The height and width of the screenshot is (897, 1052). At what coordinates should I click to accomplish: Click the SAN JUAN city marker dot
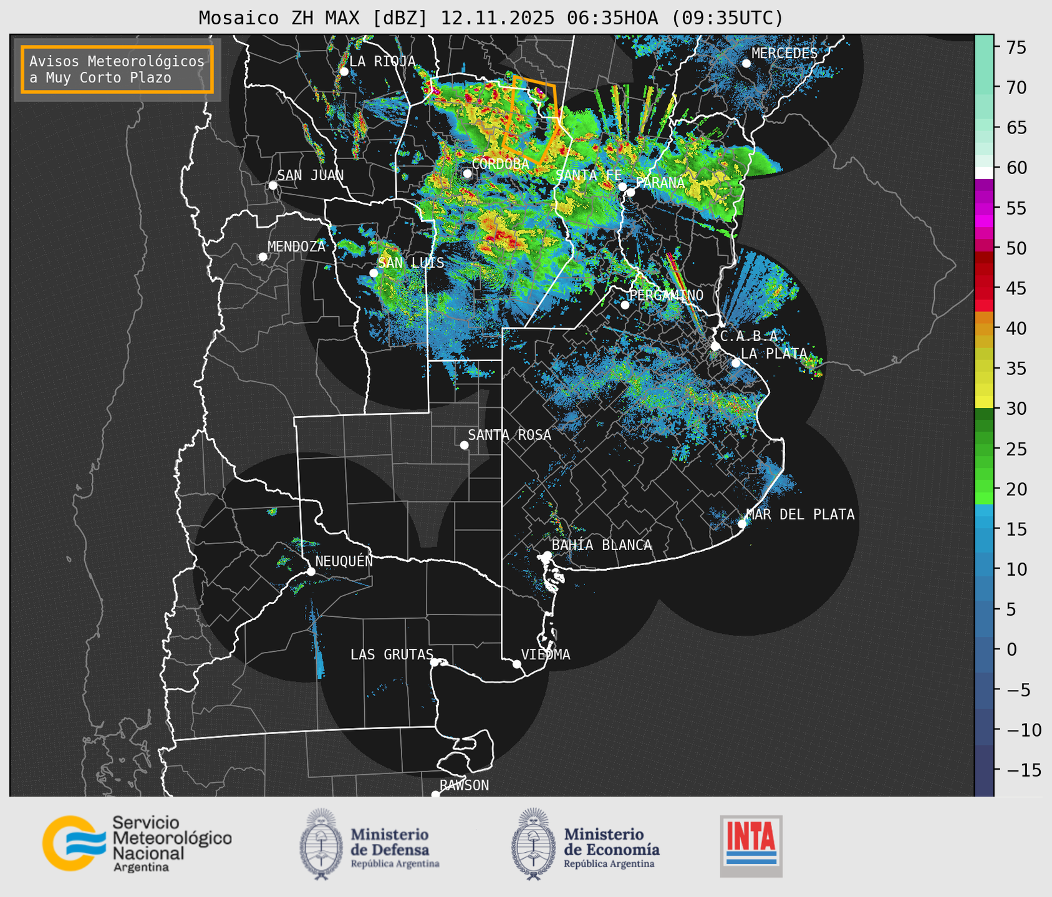coord(273,185)
